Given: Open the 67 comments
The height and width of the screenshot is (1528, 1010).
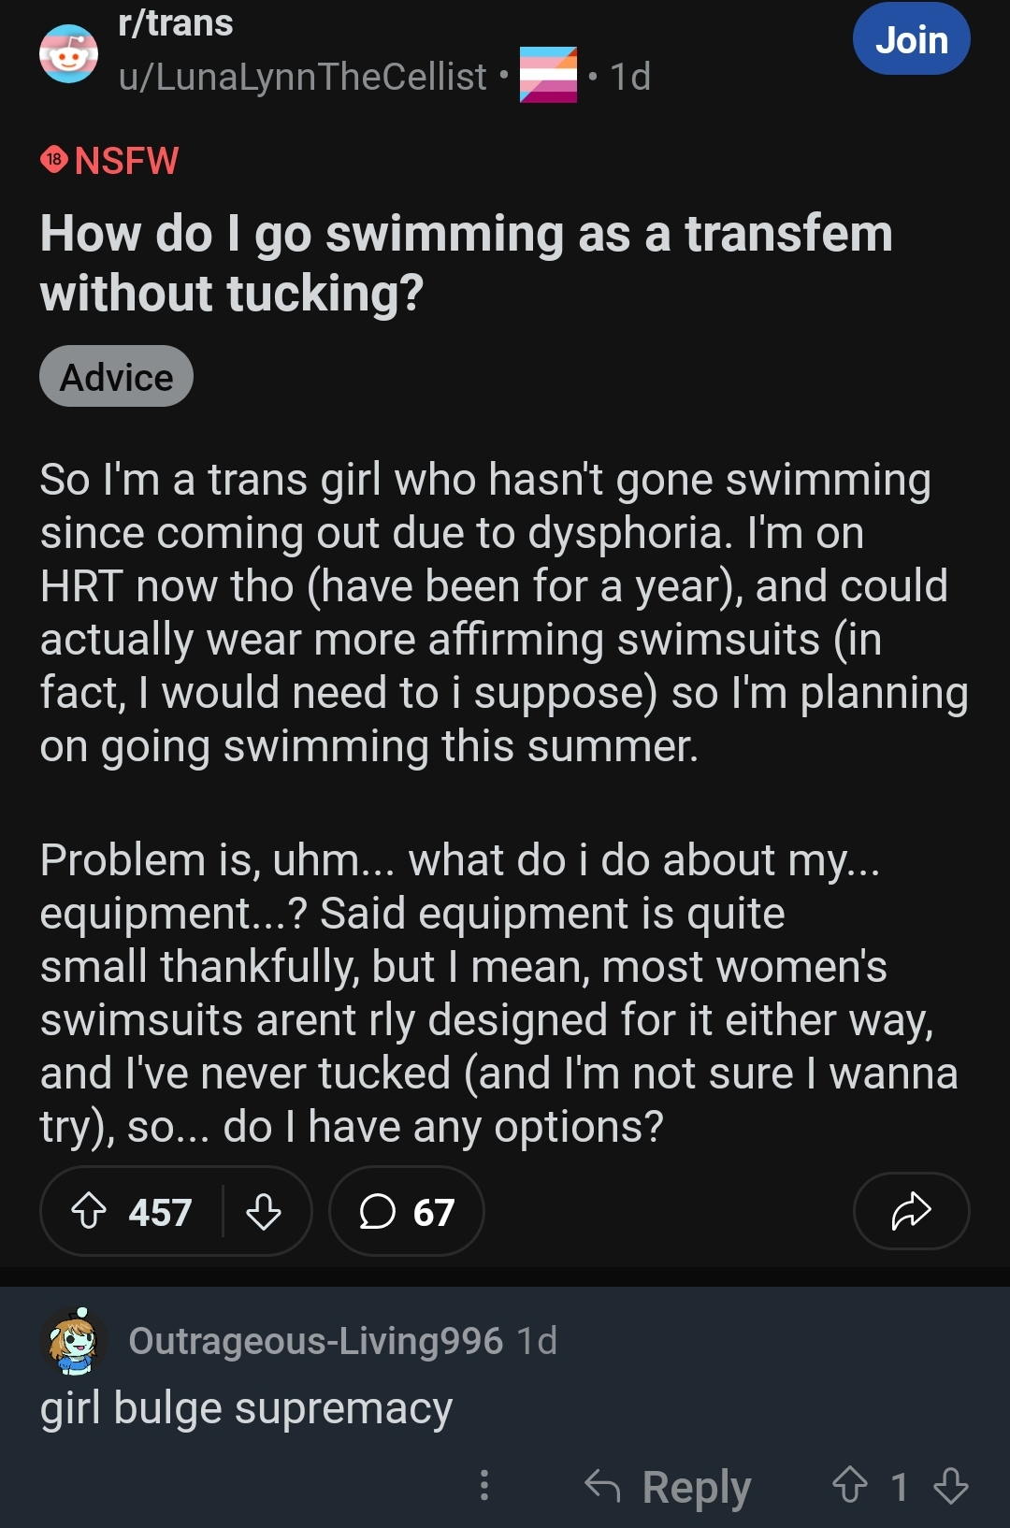Looking at the screenshot, I should (407, 1211).
